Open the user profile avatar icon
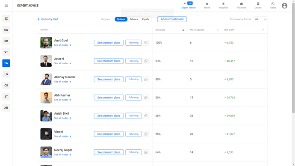Viewport: 295px width, 166px height. 284,6
